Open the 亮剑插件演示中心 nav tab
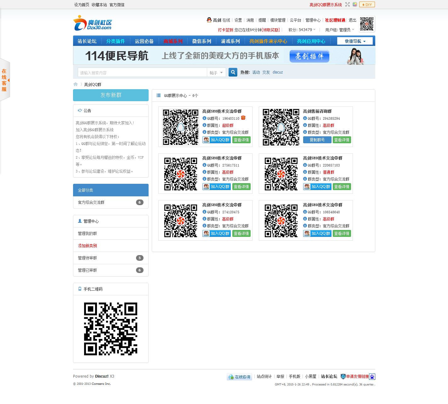 pyautogui.click(x=268, y=41)
